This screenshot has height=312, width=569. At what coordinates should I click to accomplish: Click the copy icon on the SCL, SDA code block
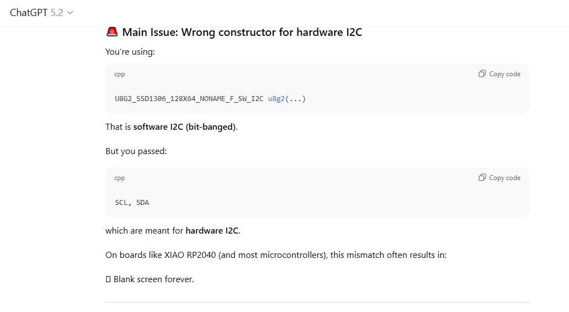point(482,177)
